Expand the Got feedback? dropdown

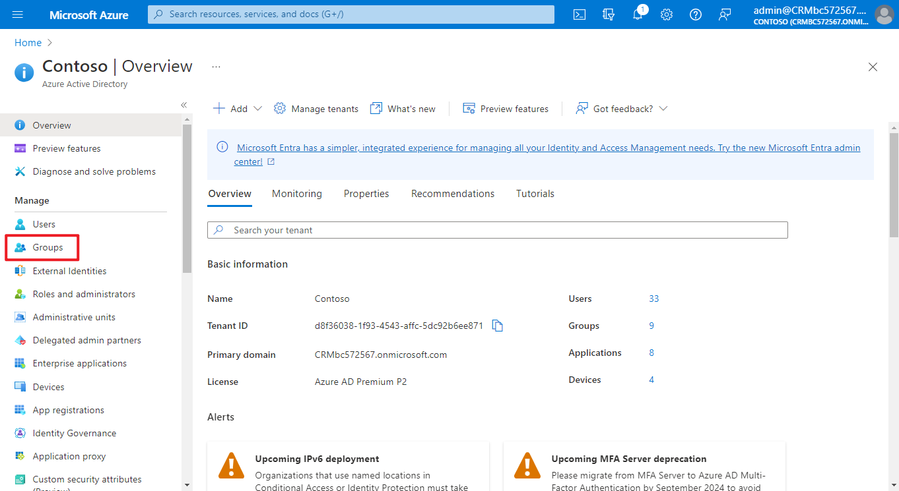pos(663,108)
